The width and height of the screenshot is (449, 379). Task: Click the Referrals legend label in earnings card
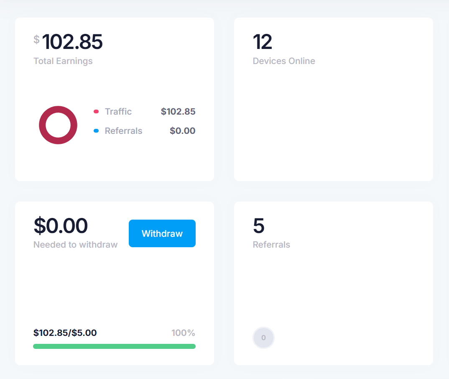click(123, 131)
